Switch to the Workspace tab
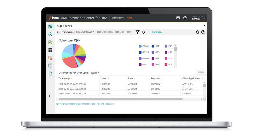This screenshot has height=135, width=254. click(118, 17)
